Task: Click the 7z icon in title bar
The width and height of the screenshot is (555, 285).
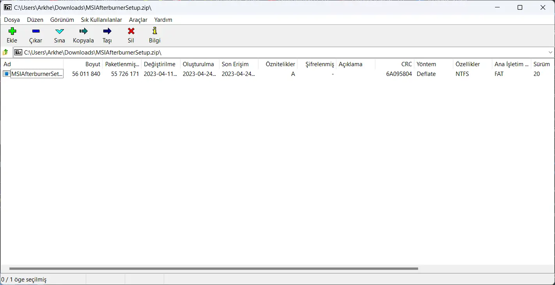Action: [7, 7]
